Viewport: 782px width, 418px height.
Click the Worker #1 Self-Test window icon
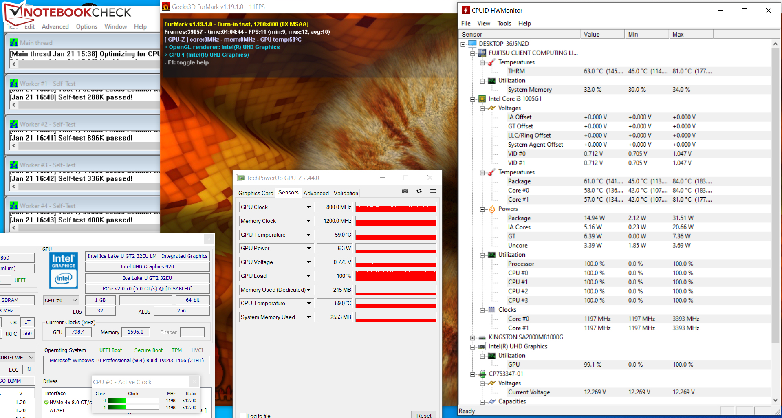(x=14, y=84)
